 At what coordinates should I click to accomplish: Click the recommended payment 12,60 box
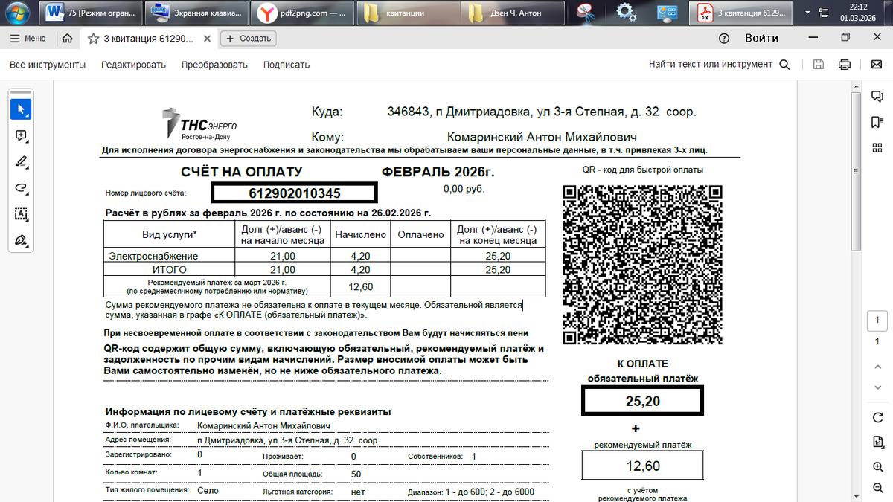tap(643, 466)
